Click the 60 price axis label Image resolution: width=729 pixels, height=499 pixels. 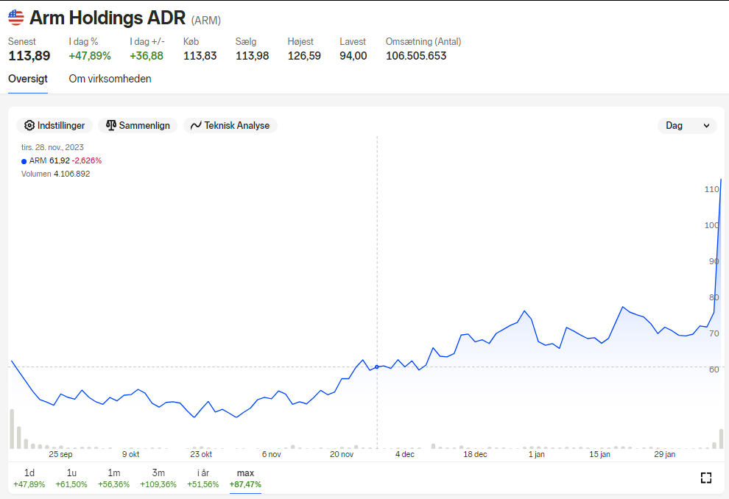714,370
